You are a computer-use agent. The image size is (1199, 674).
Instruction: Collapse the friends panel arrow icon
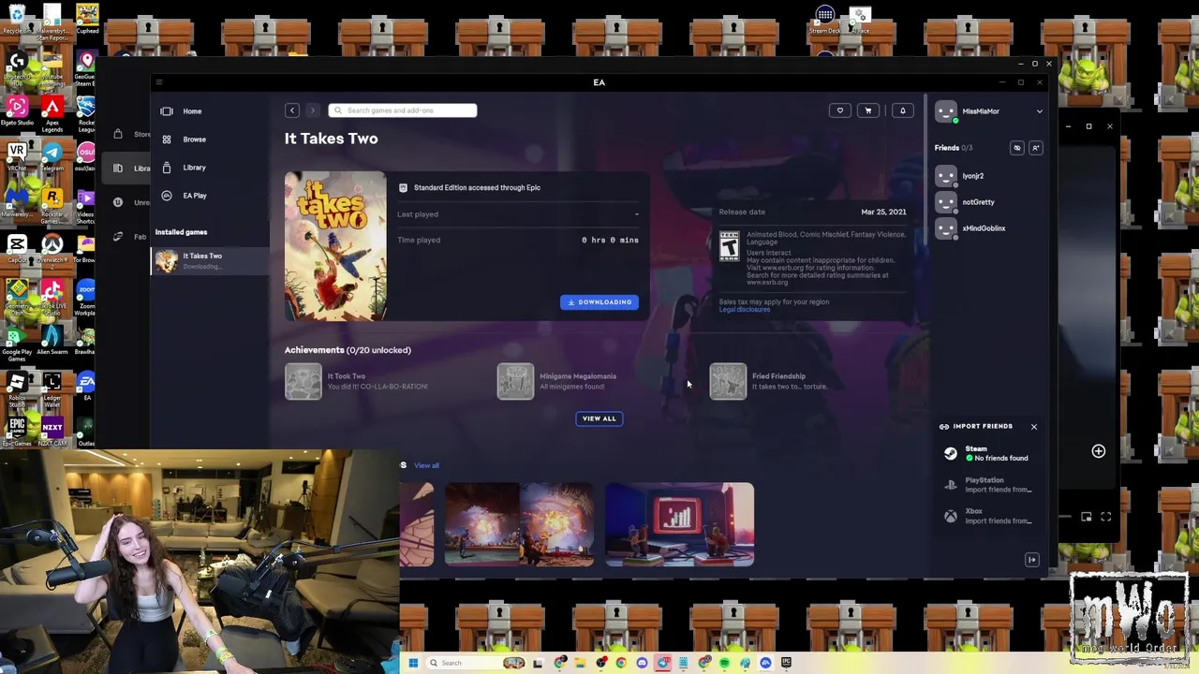tap(1032, 560)
